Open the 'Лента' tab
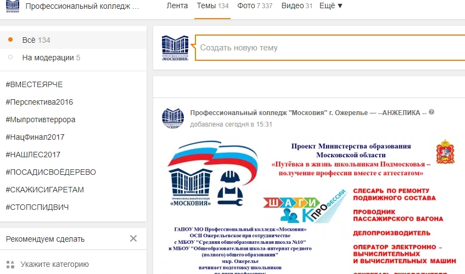 [x=177, y=6]
